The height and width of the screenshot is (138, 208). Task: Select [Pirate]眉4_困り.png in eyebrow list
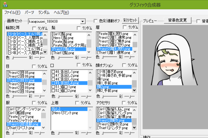pos(115,34)
